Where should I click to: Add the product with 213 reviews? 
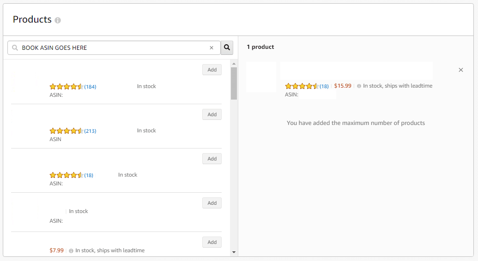tap(212, 114)
